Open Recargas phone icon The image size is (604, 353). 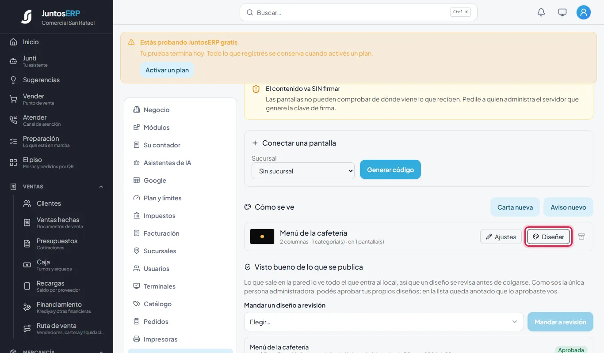(x=27, y=286)
